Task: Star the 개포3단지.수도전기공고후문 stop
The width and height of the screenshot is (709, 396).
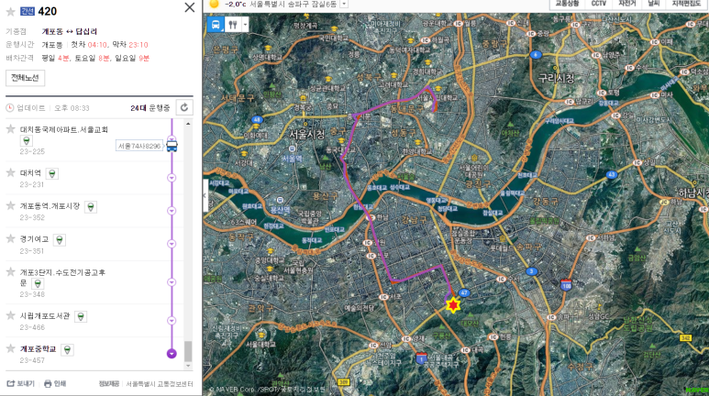Action: [x=10, y=271]
